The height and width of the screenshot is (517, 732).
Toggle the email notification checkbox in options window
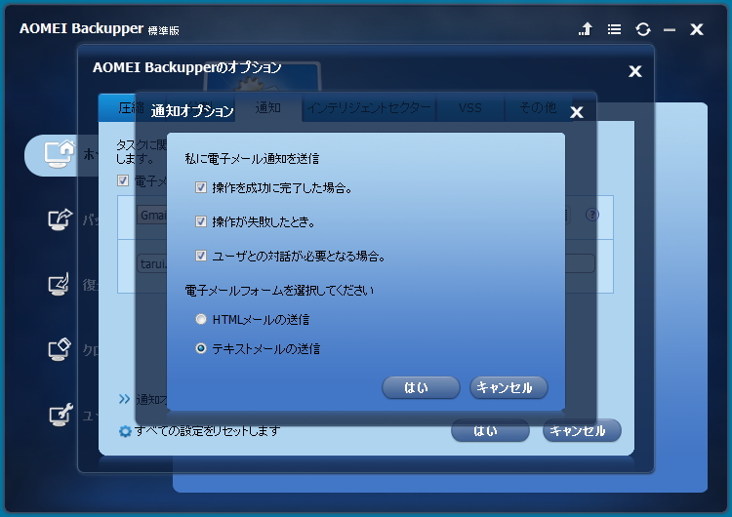tap(123, 180)
